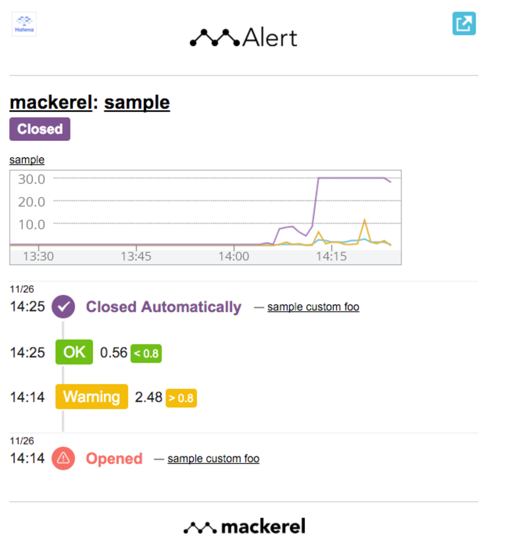
Task: Open sample custom foo link beside Closed Automatically
Action: [x=313, y=307]
